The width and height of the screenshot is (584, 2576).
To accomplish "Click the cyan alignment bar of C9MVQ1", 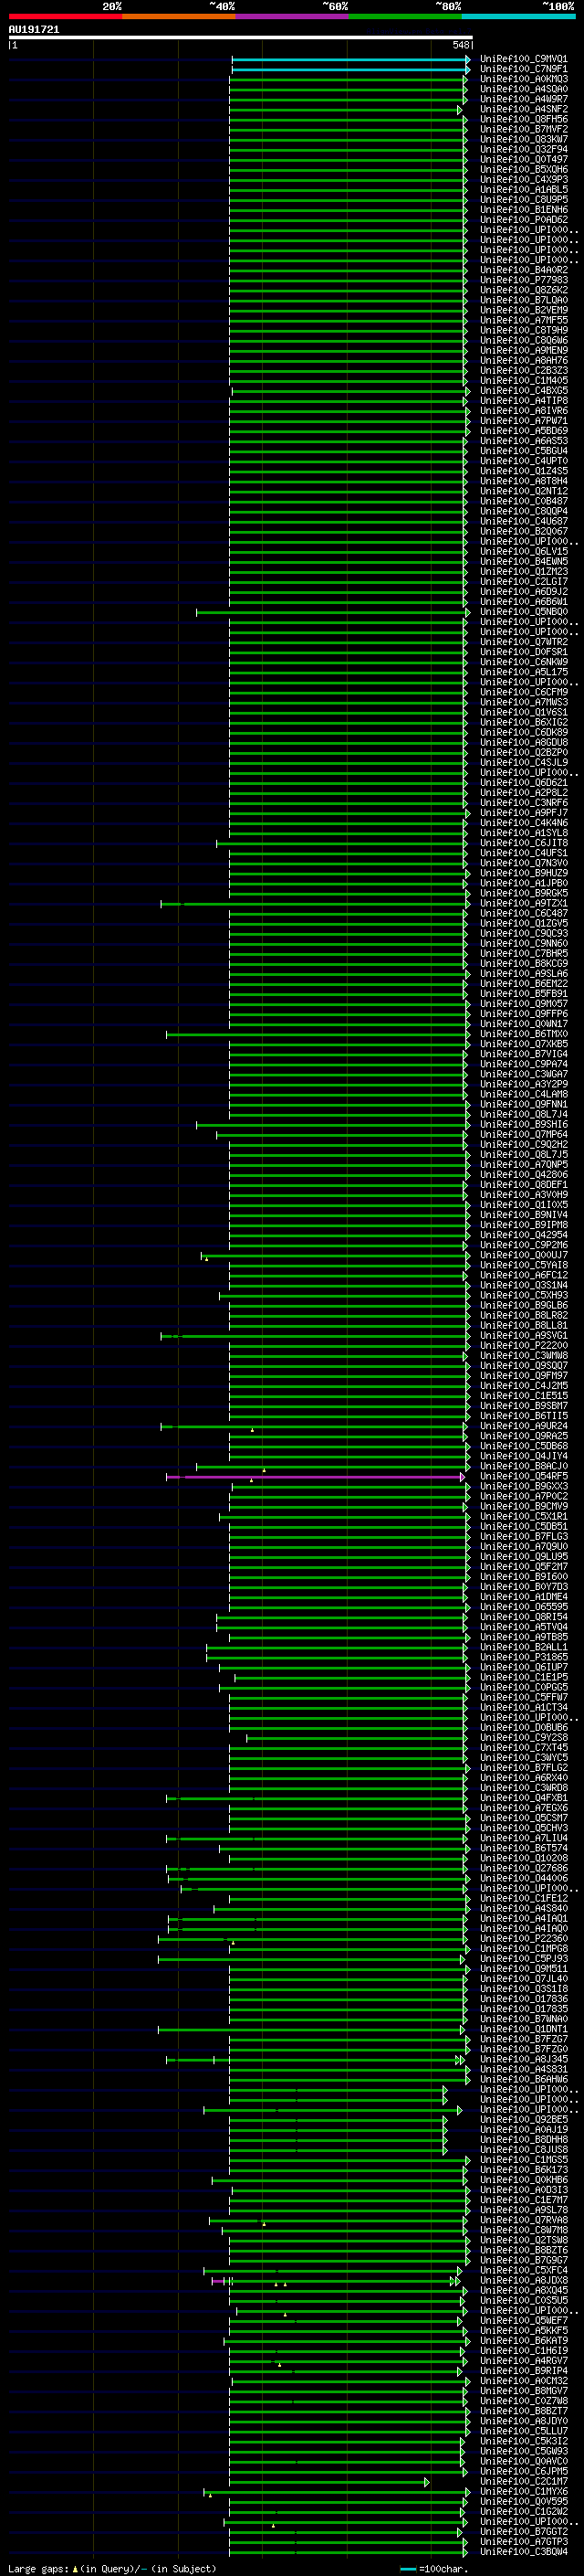I will (x=350, y=60).
